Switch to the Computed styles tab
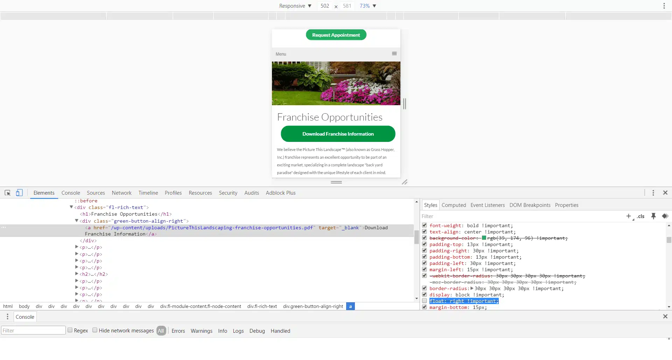 point(454,205)
